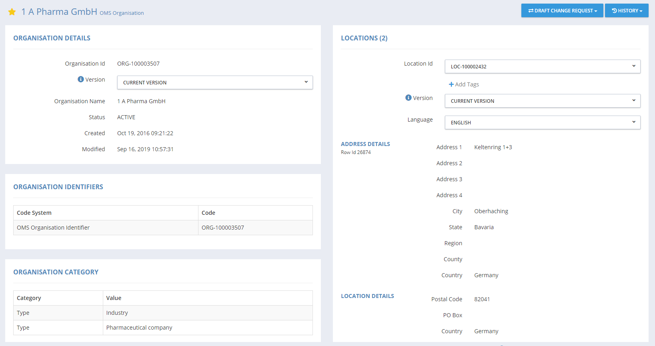Click the Draft Change Request arrows icon
This screenshot has height=346, width=655.
pyautogui.click(x=531, y=11)
